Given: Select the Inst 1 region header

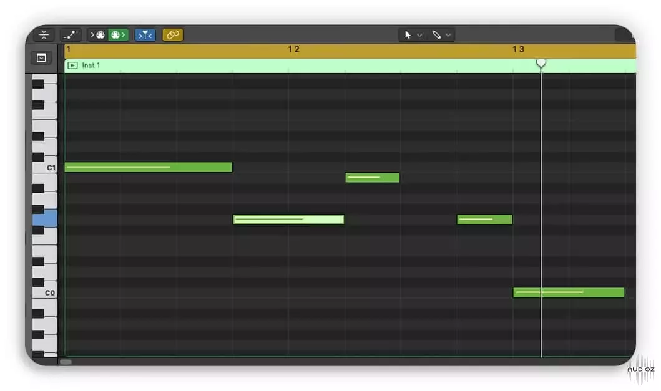Looking at the screenshot, I should pos(350,65).
